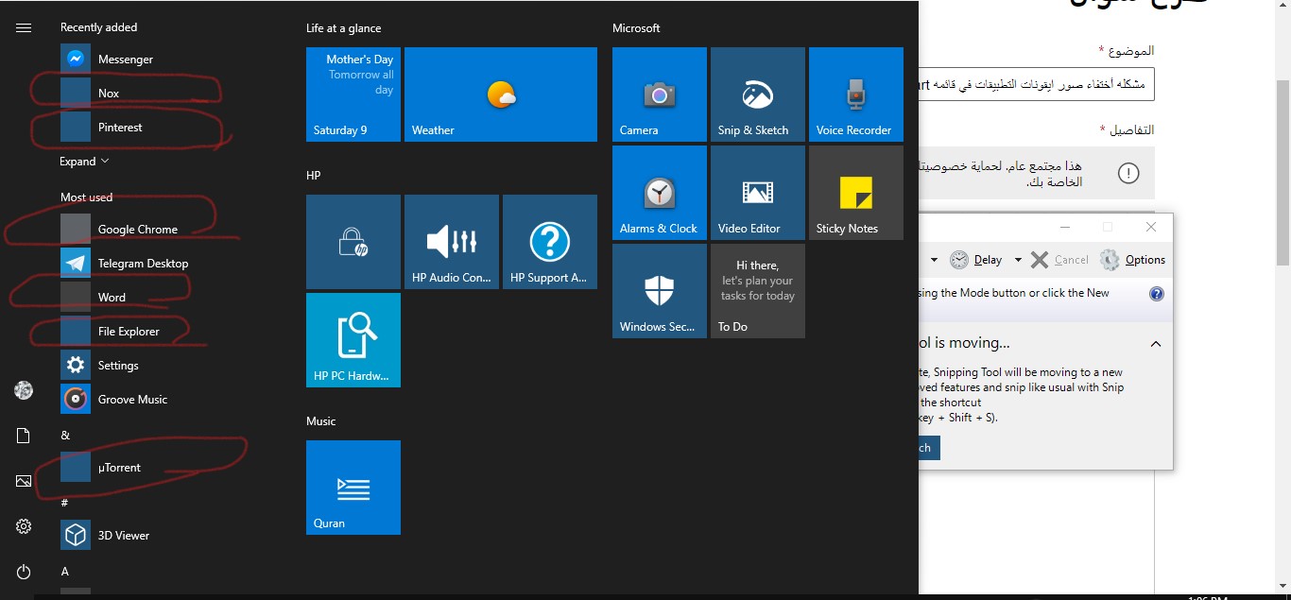This screenshot has height=600, width=1291.
Task: Click the A letter group header
Action: 65,572
